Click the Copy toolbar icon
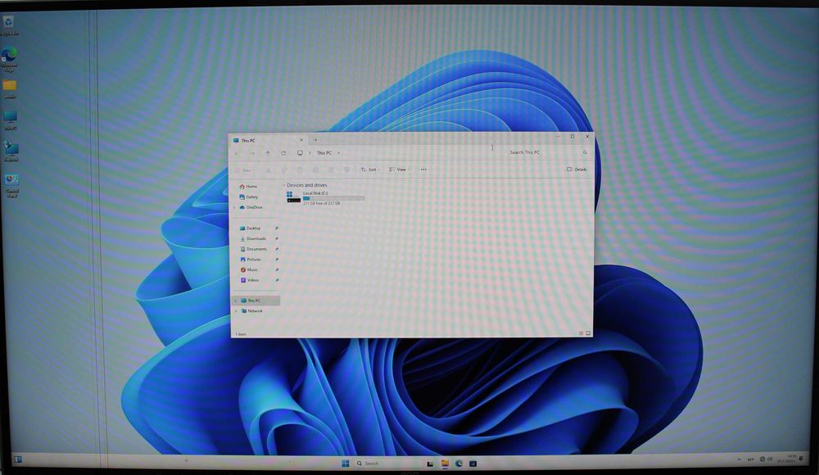This screenshot has height=475, width=819. tap(284, 170)
